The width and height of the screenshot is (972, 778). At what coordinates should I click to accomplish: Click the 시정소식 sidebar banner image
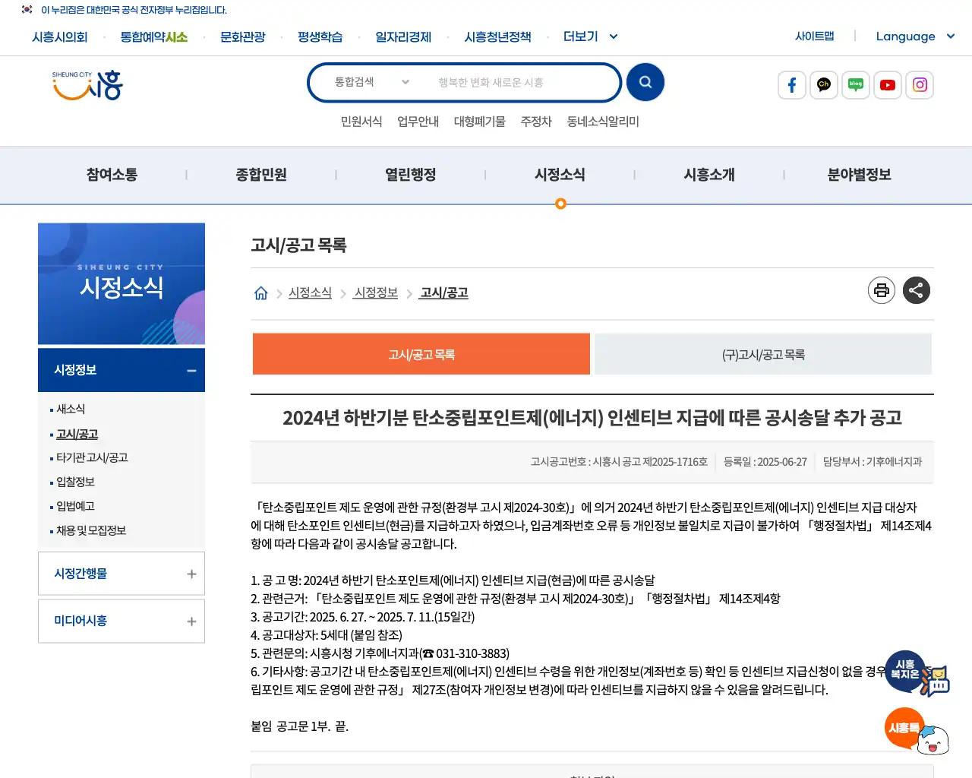coord(121,284)
